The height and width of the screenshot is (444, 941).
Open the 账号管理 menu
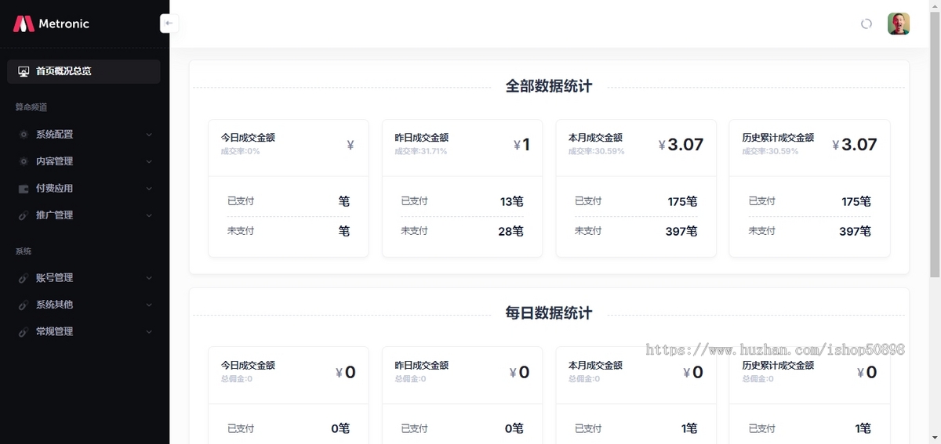point(84,278)
